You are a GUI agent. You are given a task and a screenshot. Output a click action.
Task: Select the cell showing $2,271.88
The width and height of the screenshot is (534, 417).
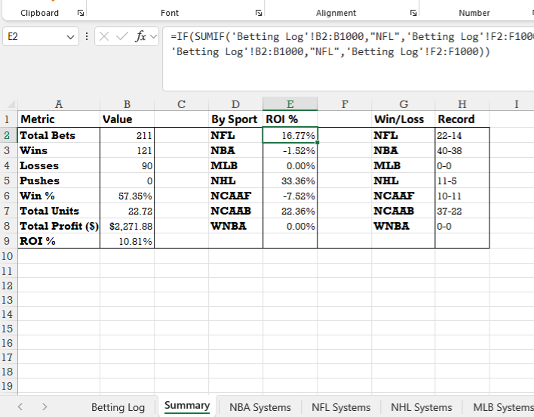click(127, 226)
